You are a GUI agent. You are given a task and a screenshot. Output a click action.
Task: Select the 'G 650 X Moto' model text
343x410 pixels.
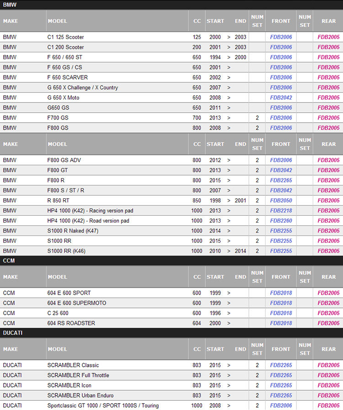(63, 98)
